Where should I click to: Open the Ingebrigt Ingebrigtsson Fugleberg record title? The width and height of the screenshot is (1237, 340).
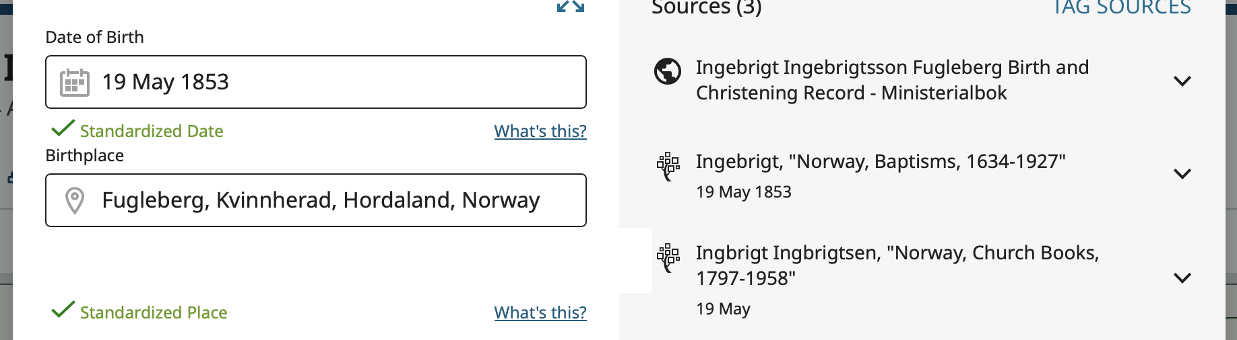point(891,80)
